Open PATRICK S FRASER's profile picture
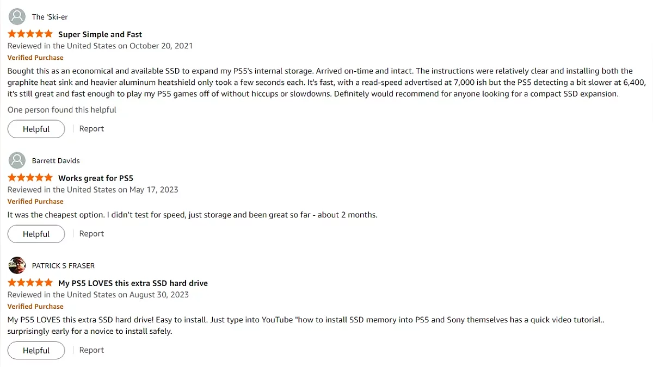Screen dimensions: 653x367 pos(17,265)
